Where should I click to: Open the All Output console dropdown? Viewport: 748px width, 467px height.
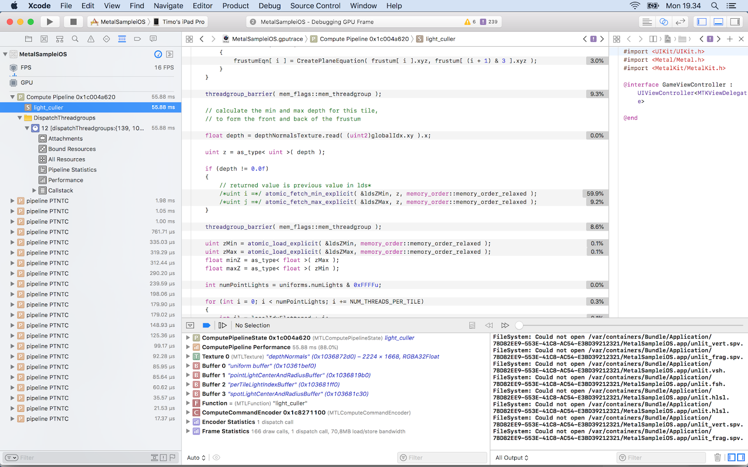(x=512, y=458)
